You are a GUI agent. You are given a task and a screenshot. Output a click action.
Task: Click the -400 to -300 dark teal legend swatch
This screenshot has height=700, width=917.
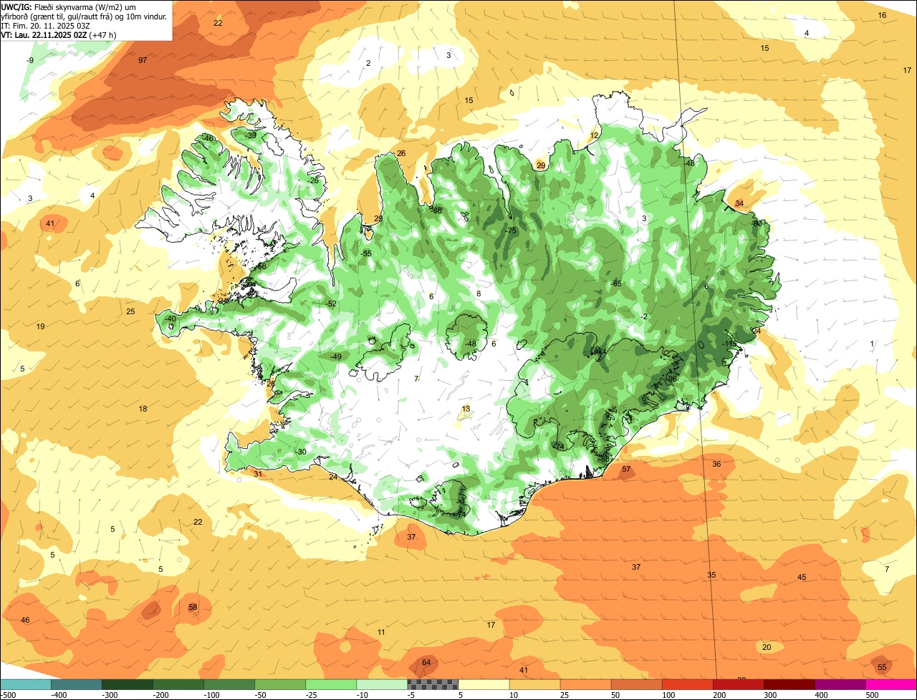click(x=76, y=684)
